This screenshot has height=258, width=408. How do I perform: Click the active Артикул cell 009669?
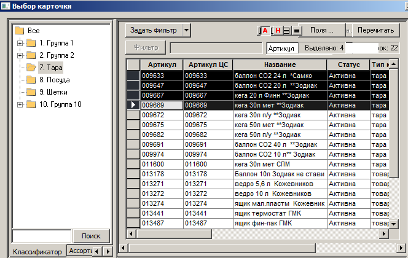[x=162, y=105]
